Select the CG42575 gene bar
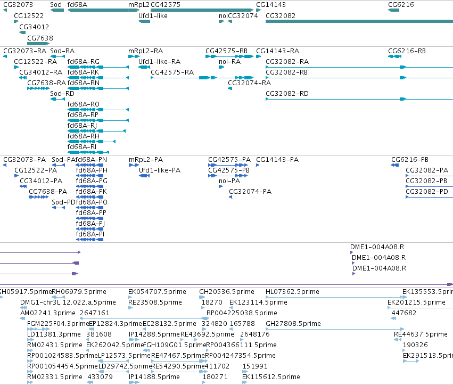The image size is (453, 385). click(202, 10)
